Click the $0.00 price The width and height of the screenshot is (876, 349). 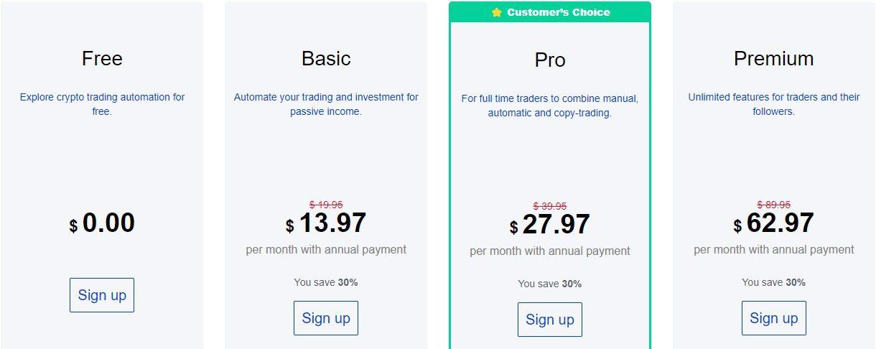[102, 223]
